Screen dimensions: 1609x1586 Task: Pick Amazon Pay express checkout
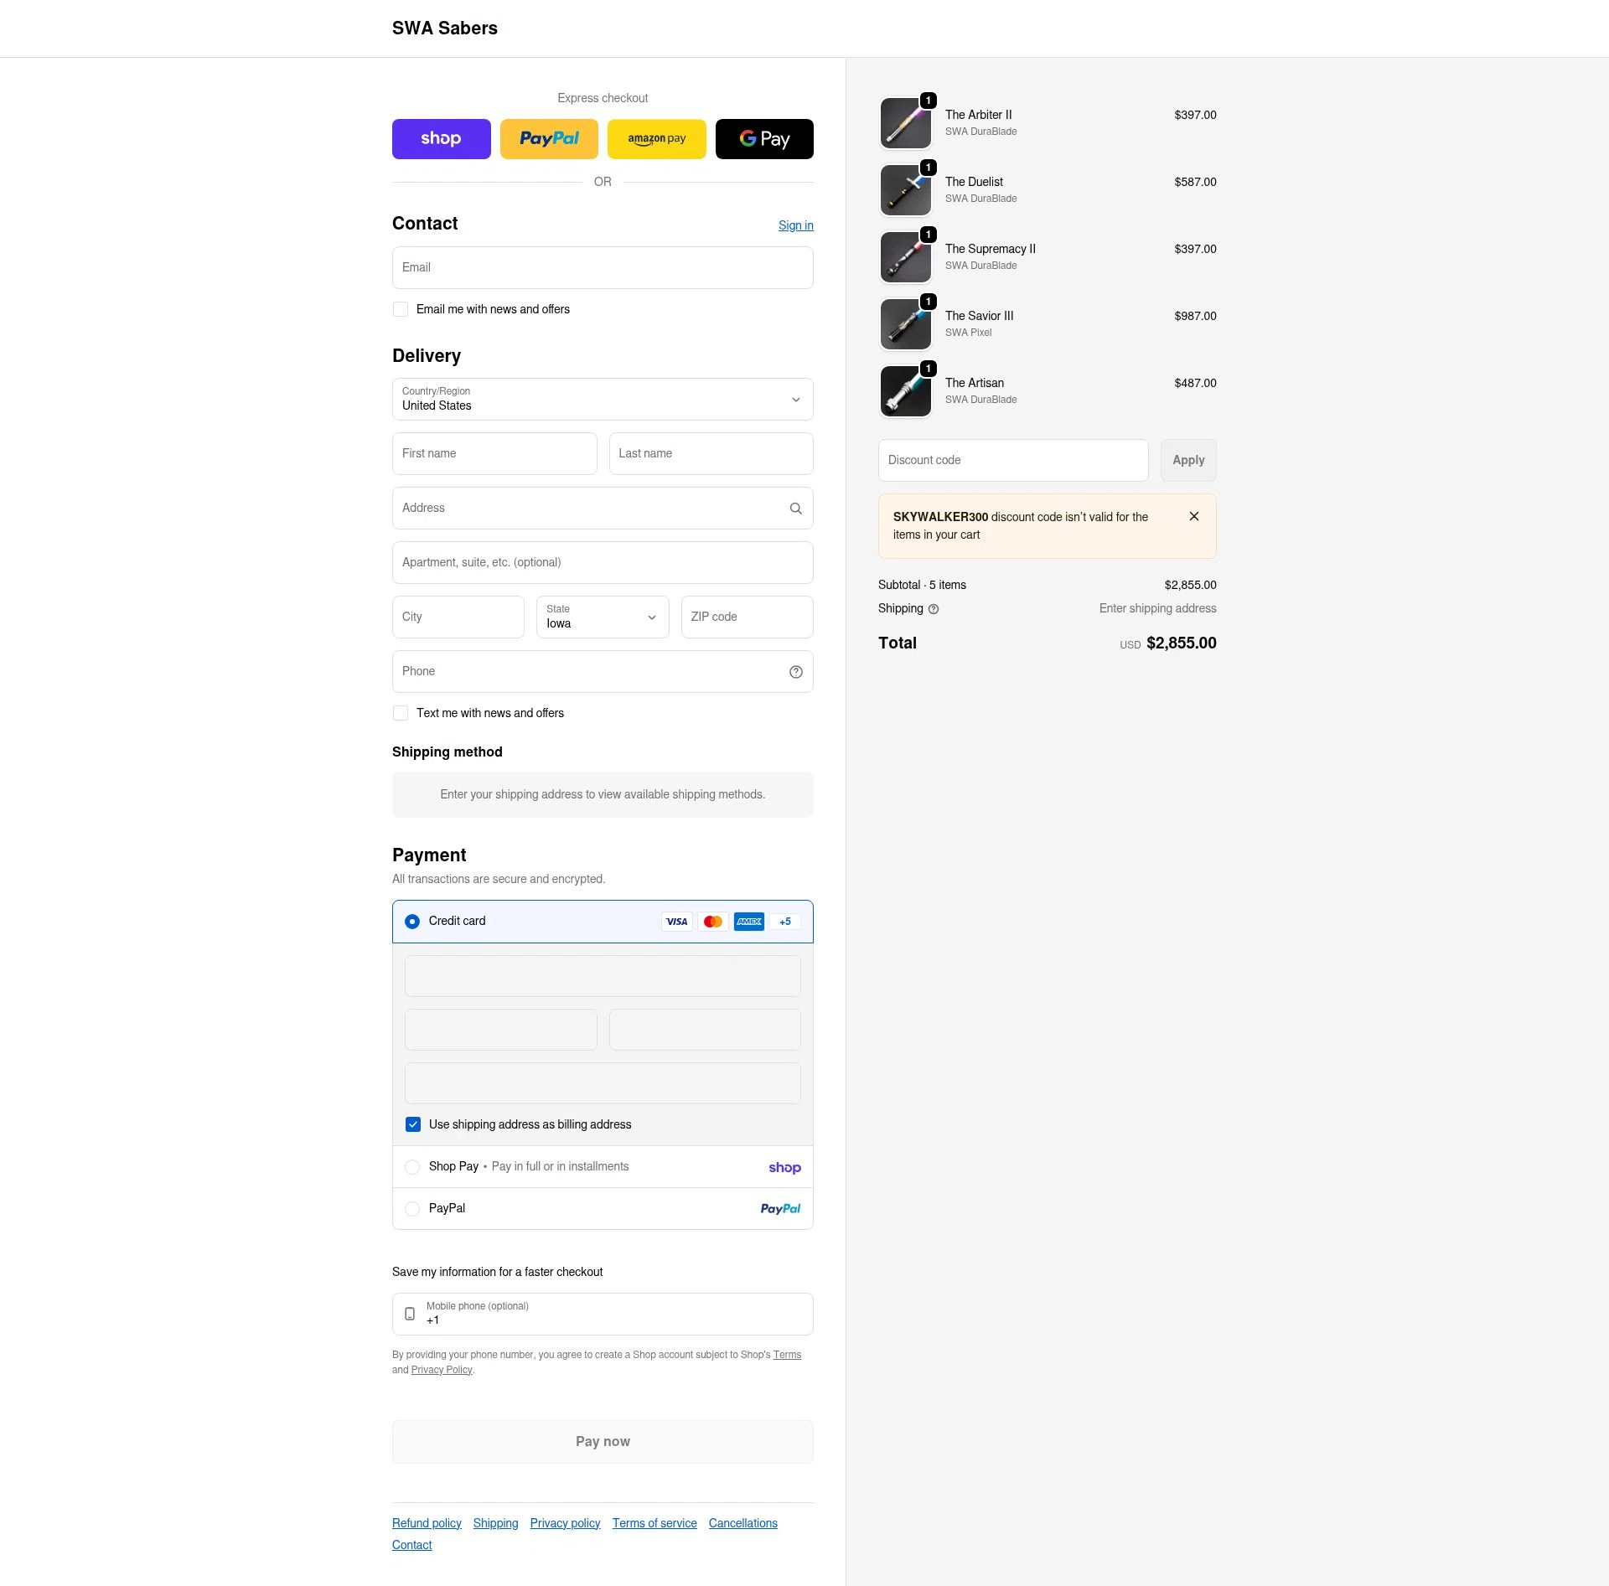click(656, 138)
